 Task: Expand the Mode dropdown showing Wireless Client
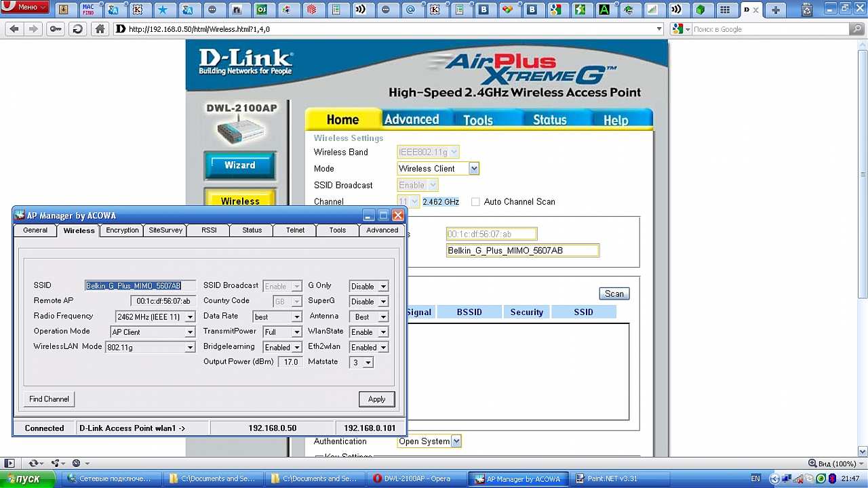coord(474,169)
